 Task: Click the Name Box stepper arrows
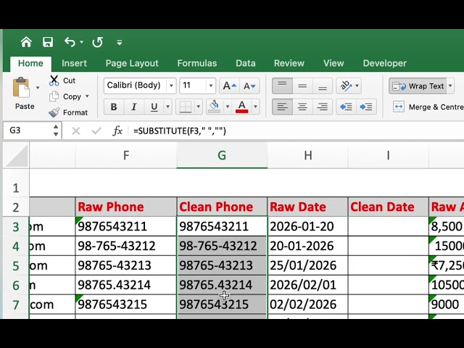56,130
